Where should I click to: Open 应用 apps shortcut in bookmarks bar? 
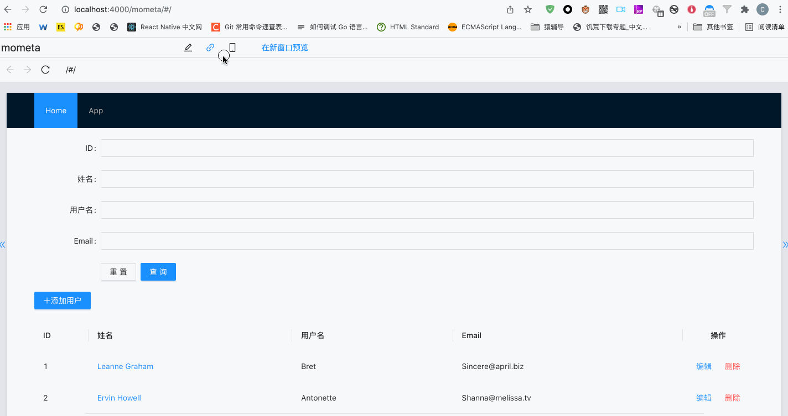tap(17, 27)
